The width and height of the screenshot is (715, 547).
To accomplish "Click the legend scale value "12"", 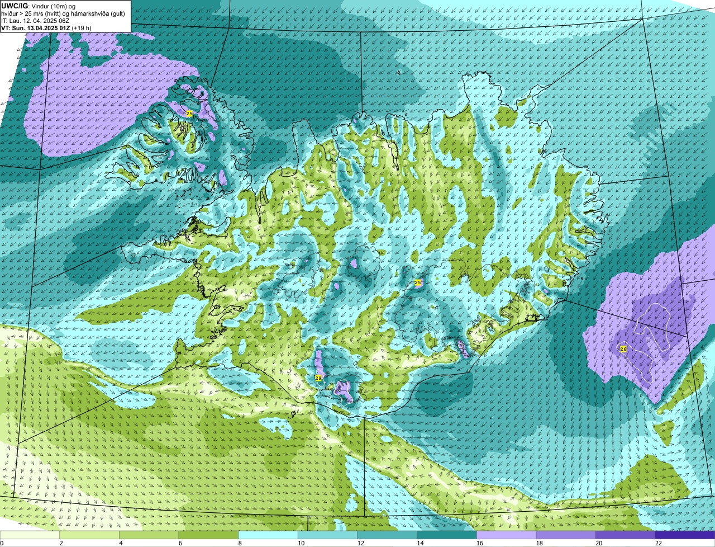I will pyautogui.click(x=361, y=543).
